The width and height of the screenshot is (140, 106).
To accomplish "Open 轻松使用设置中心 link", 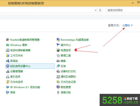I will click(x=20, y=66).
